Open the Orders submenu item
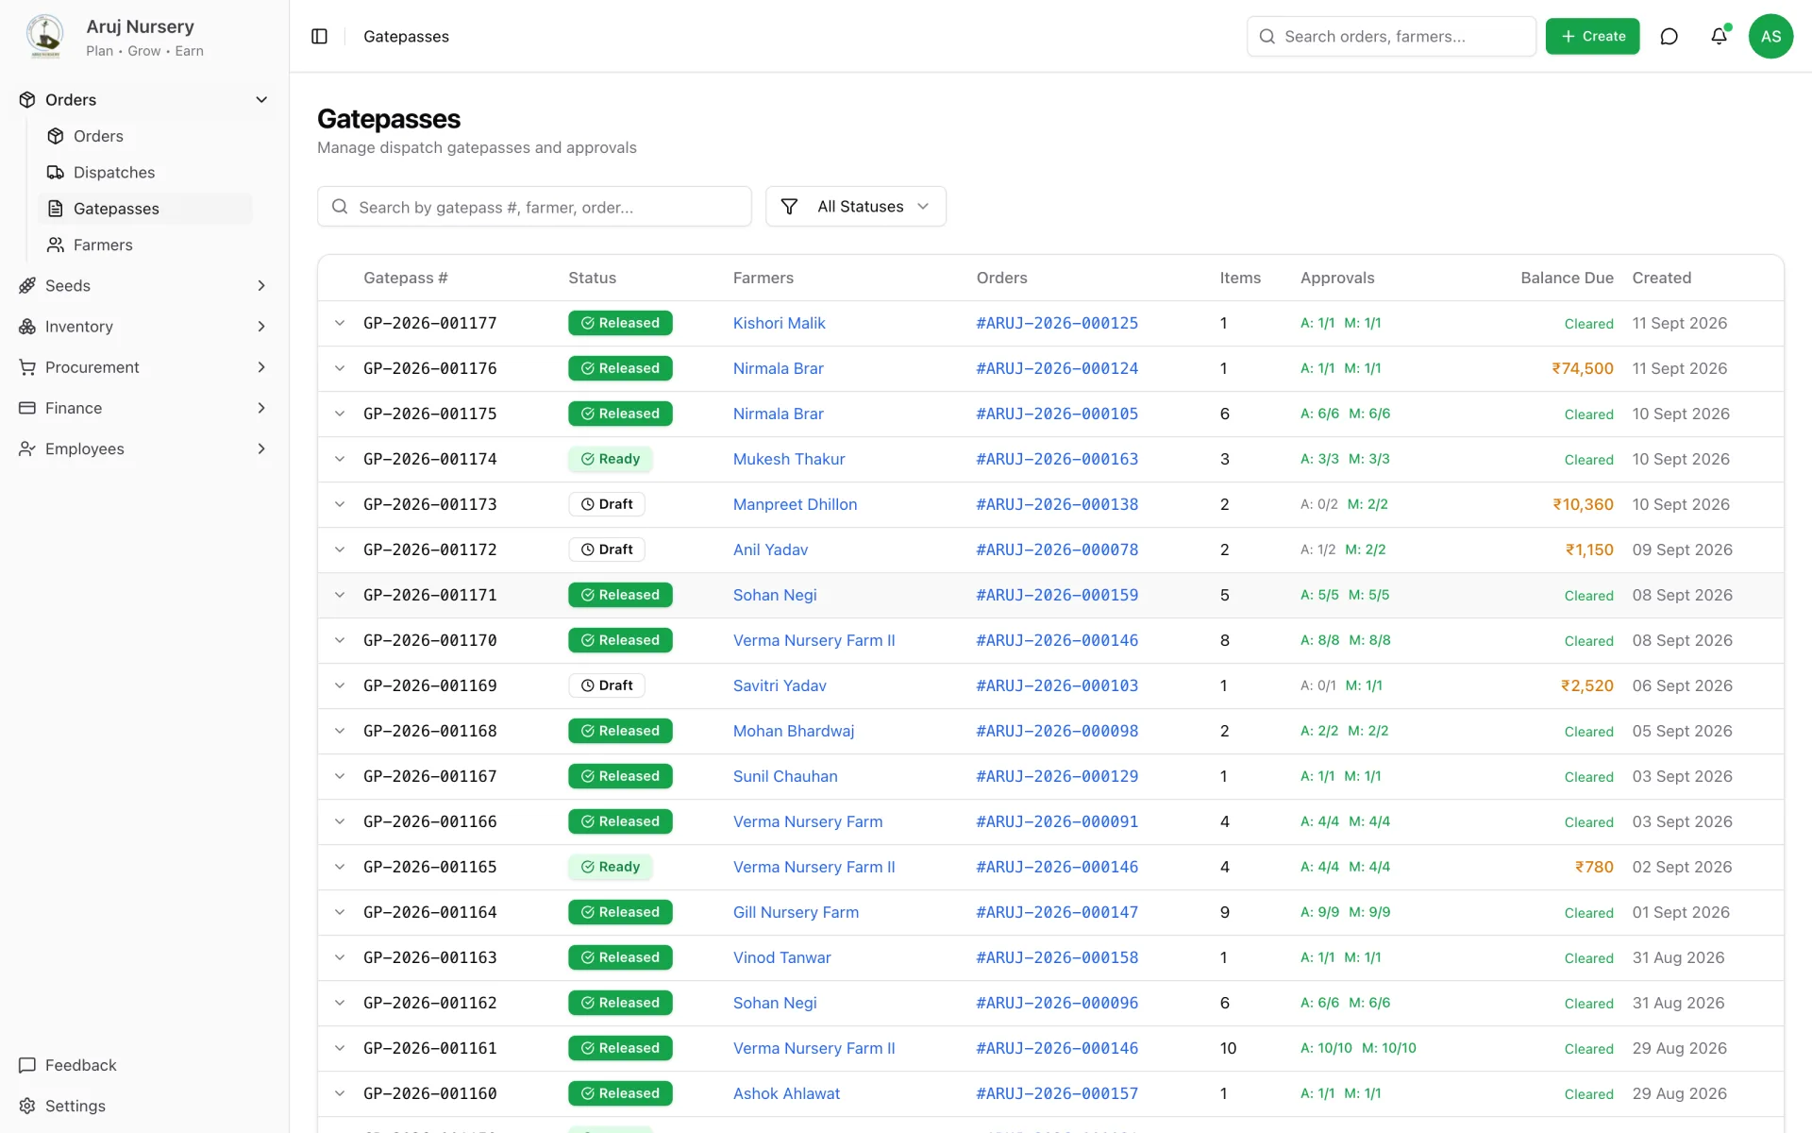 click(x=145, y=136)
